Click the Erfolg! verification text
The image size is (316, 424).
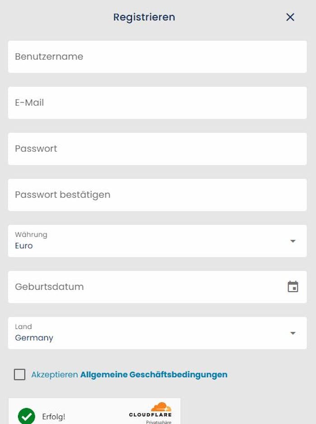54,417
